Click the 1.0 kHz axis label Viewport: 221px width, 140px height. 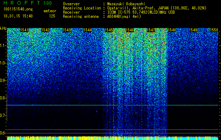(x=3, y=63)
